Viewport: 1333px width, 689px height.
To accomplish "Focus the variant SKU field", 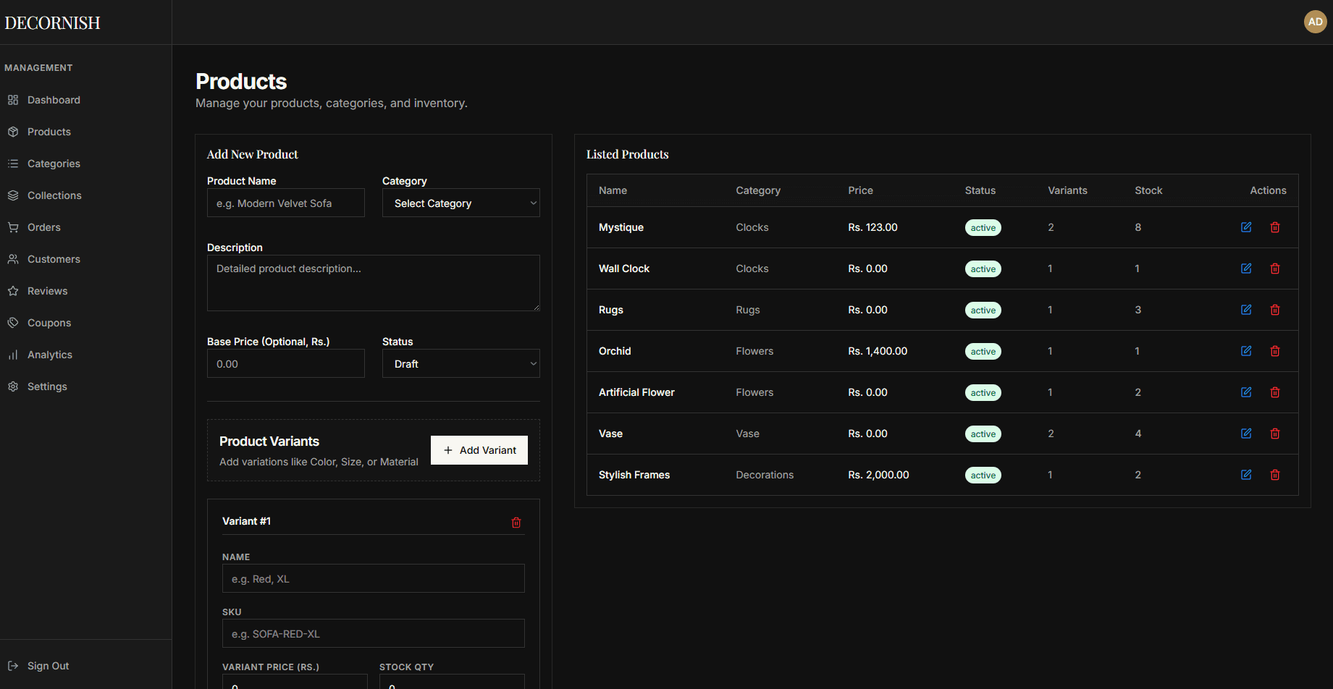I will 374,634.
